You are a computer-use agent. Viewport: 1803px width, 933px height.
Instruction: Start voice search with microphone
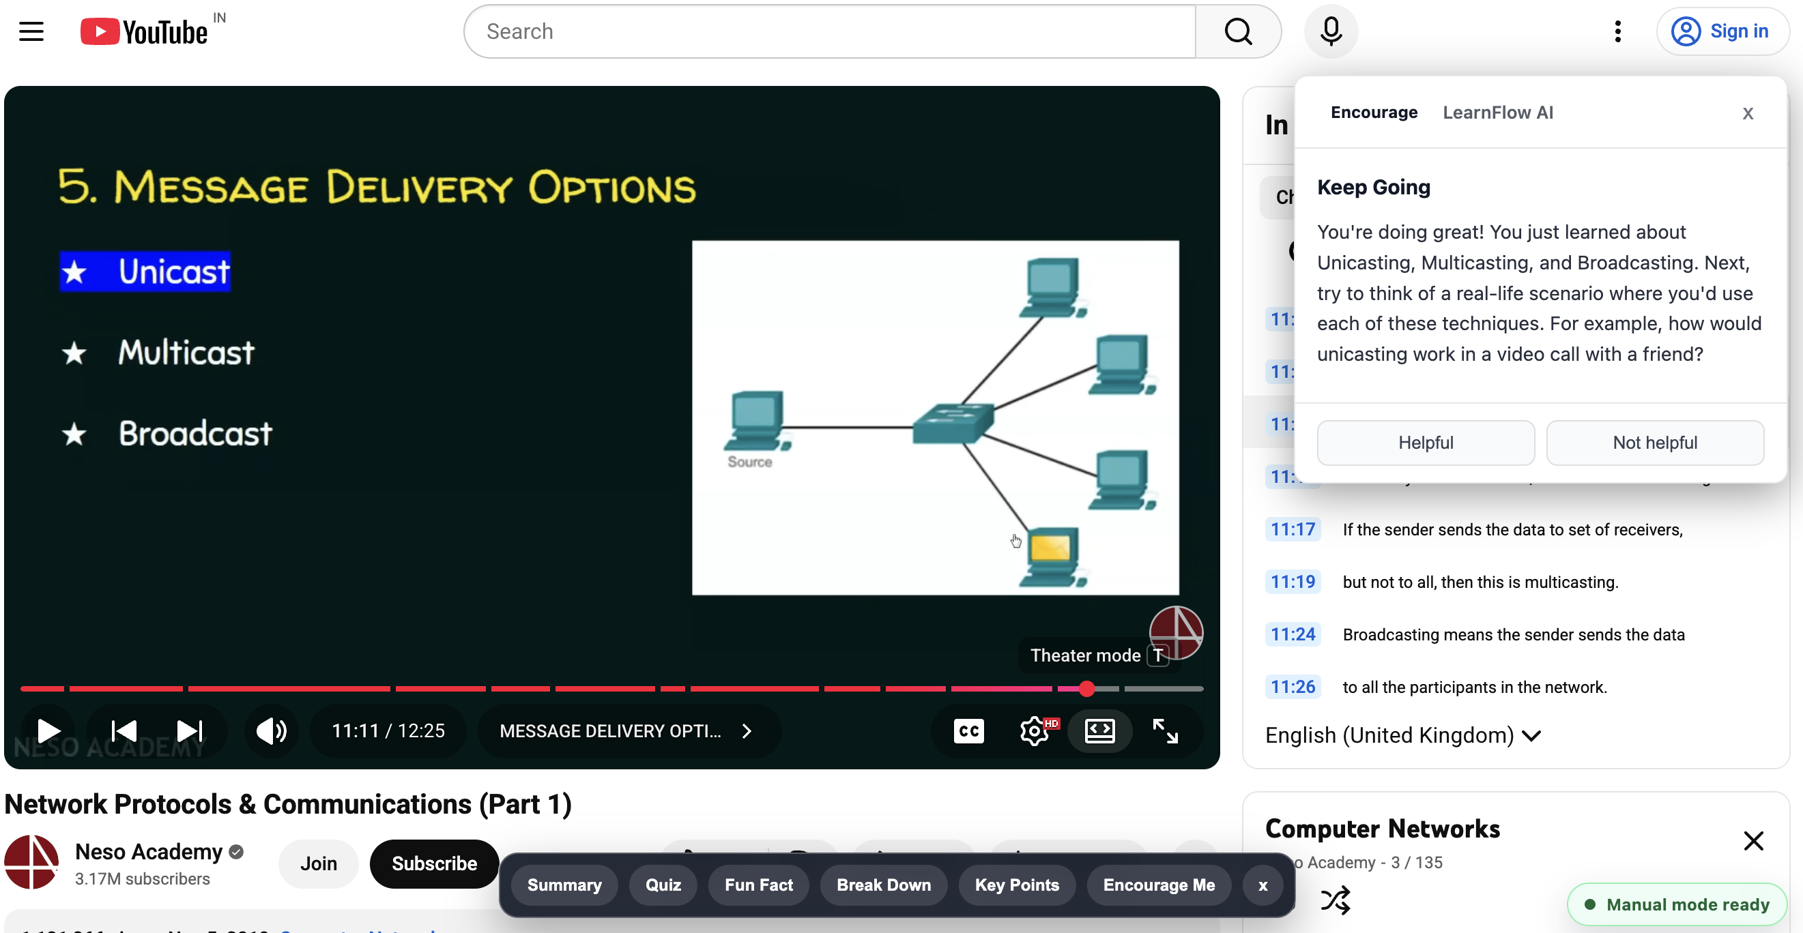(1331, 31)
